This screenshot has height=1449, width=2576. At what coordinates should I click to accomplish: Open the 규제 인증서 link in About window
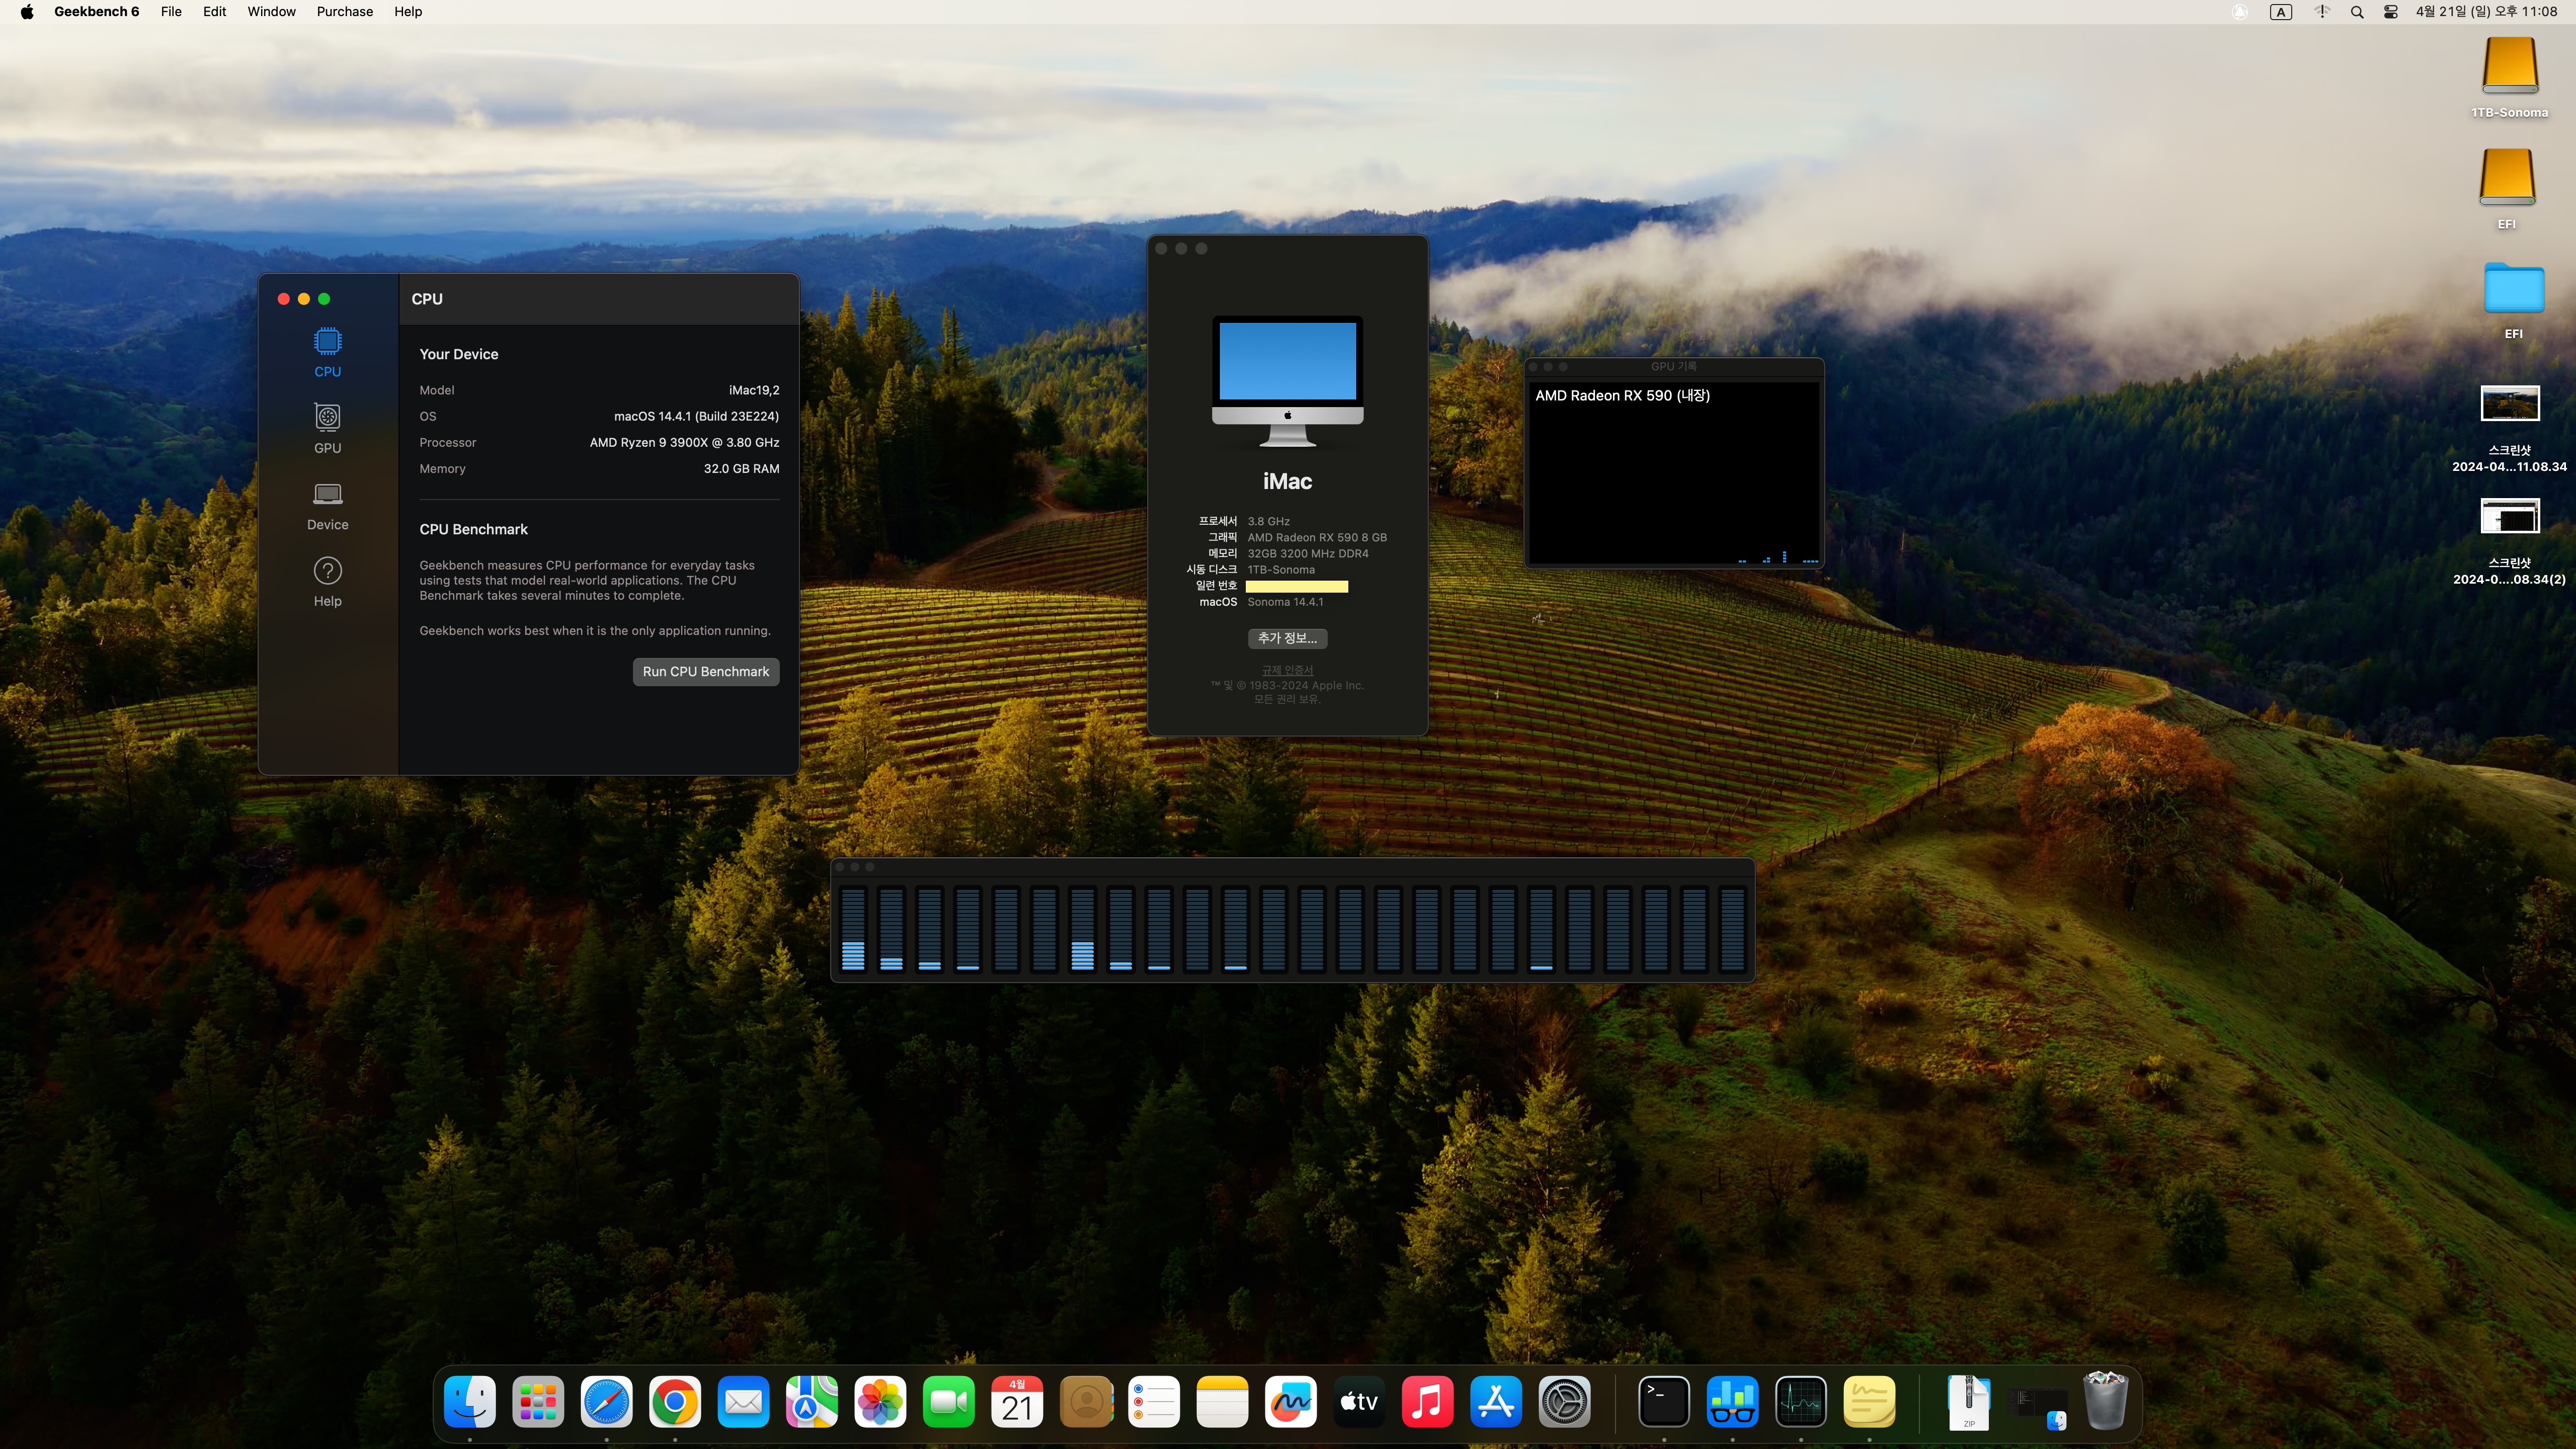click(x=1287, y=670)
